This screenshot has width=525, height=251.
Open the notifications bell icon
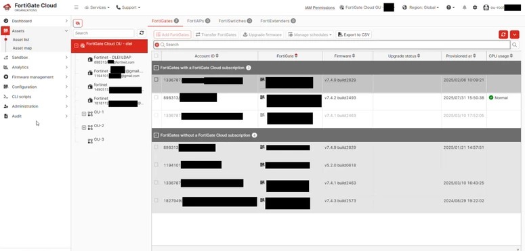pyautogui.click(x=465, y=7)
